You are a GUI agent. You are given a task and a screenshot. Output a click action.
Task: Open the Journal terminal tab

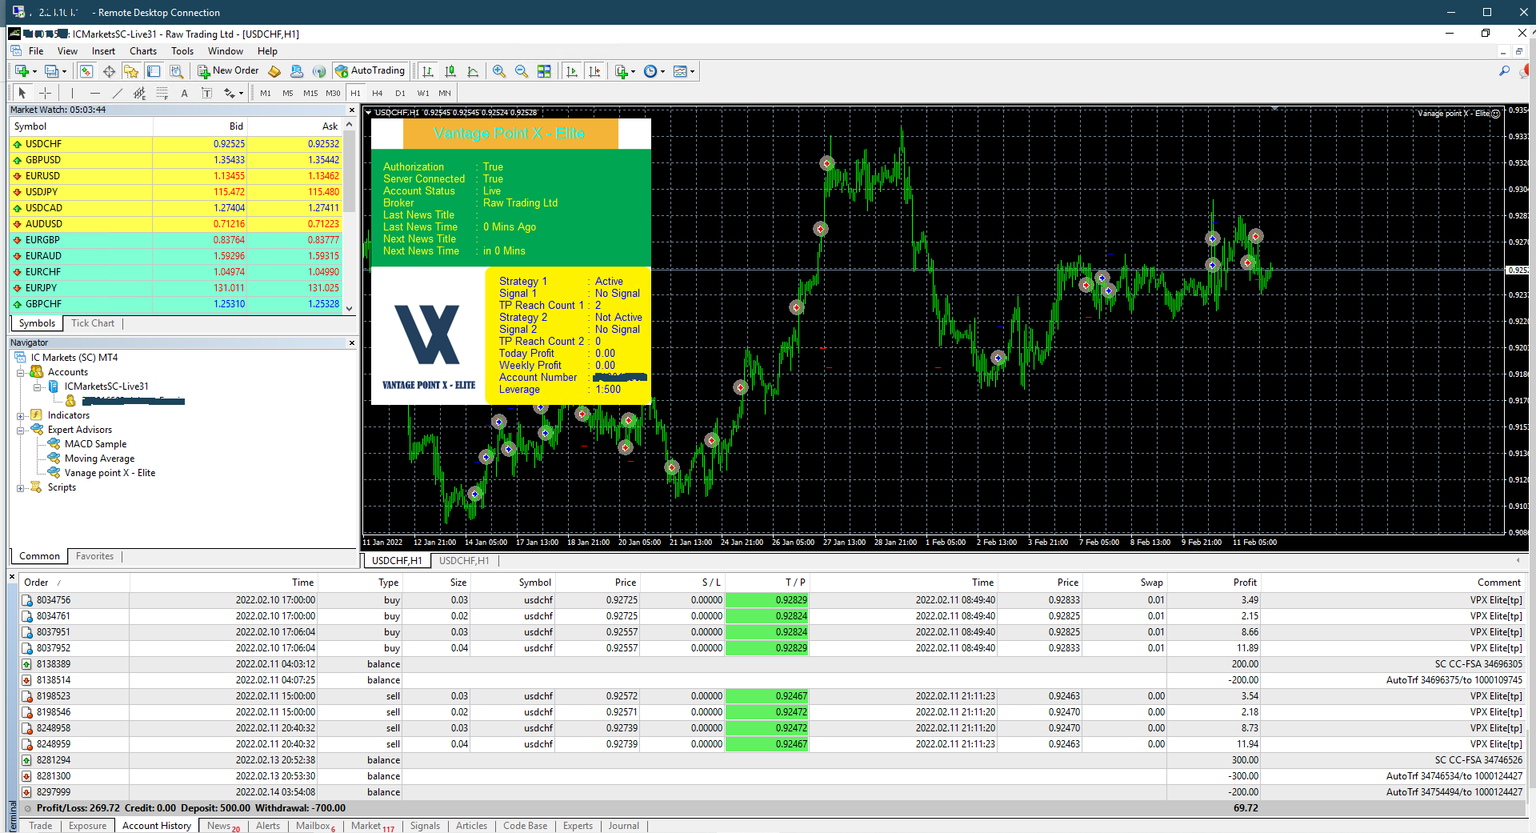tap(623, 826)
